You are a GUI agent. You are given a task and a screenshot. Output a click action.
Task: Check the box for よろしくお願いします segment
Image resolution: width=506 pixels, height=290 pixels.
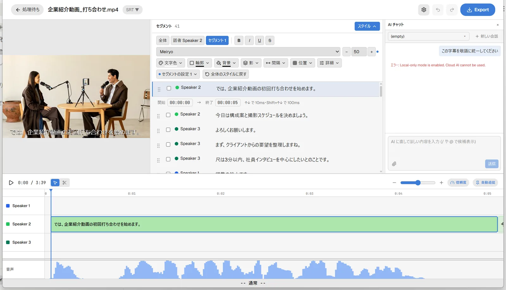pos(168,130)
